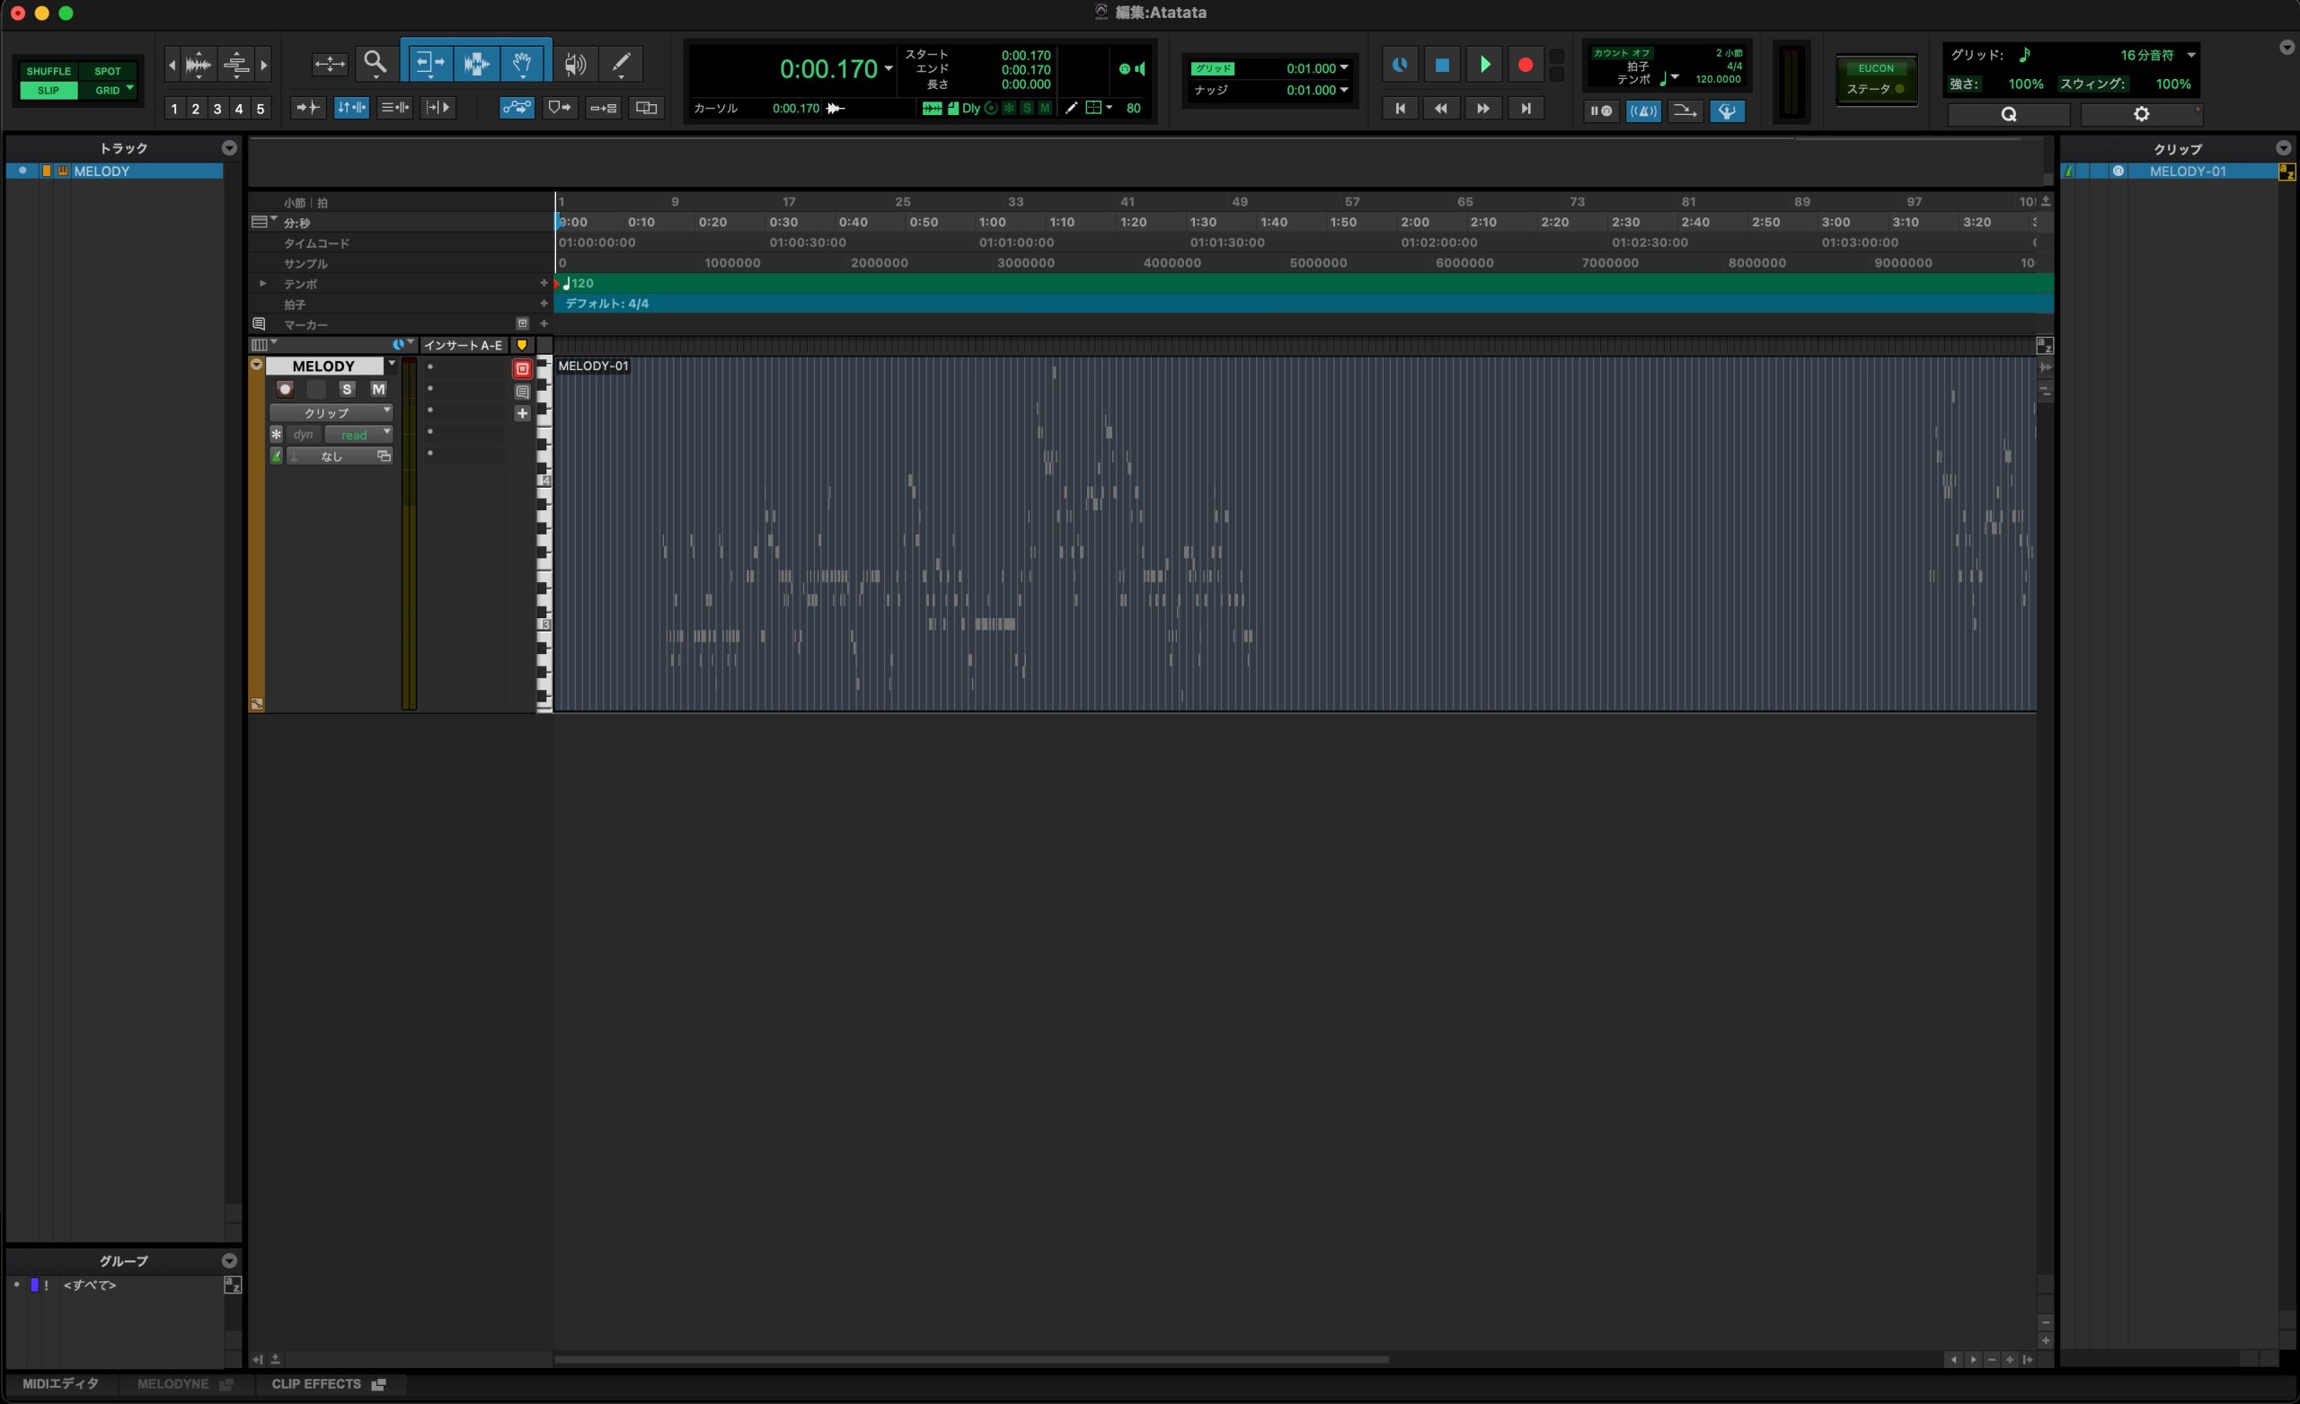Screen dimensions: 2300x1404
Task: Solo the MELODY track
Action: tap(347, 389)
